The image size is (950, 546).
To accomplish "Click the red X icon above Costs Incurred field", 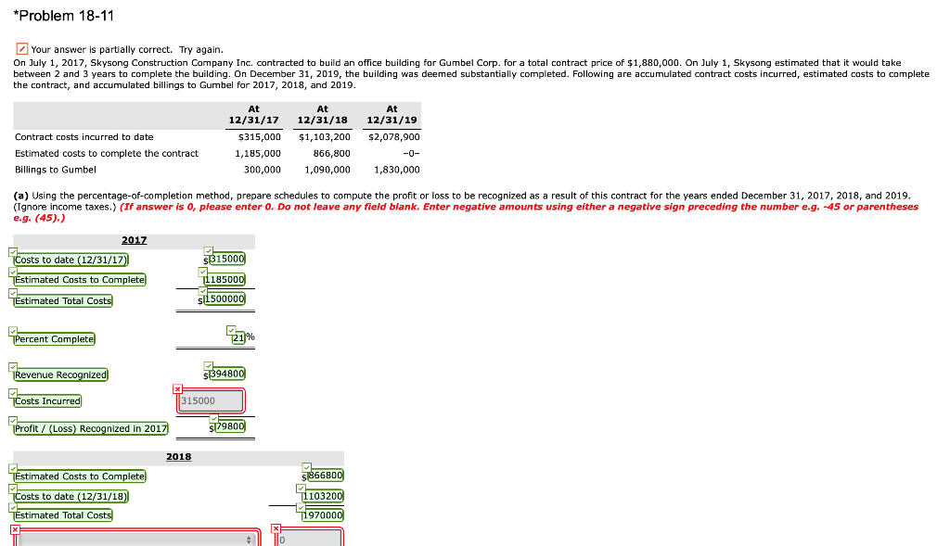I will [177, 388].
